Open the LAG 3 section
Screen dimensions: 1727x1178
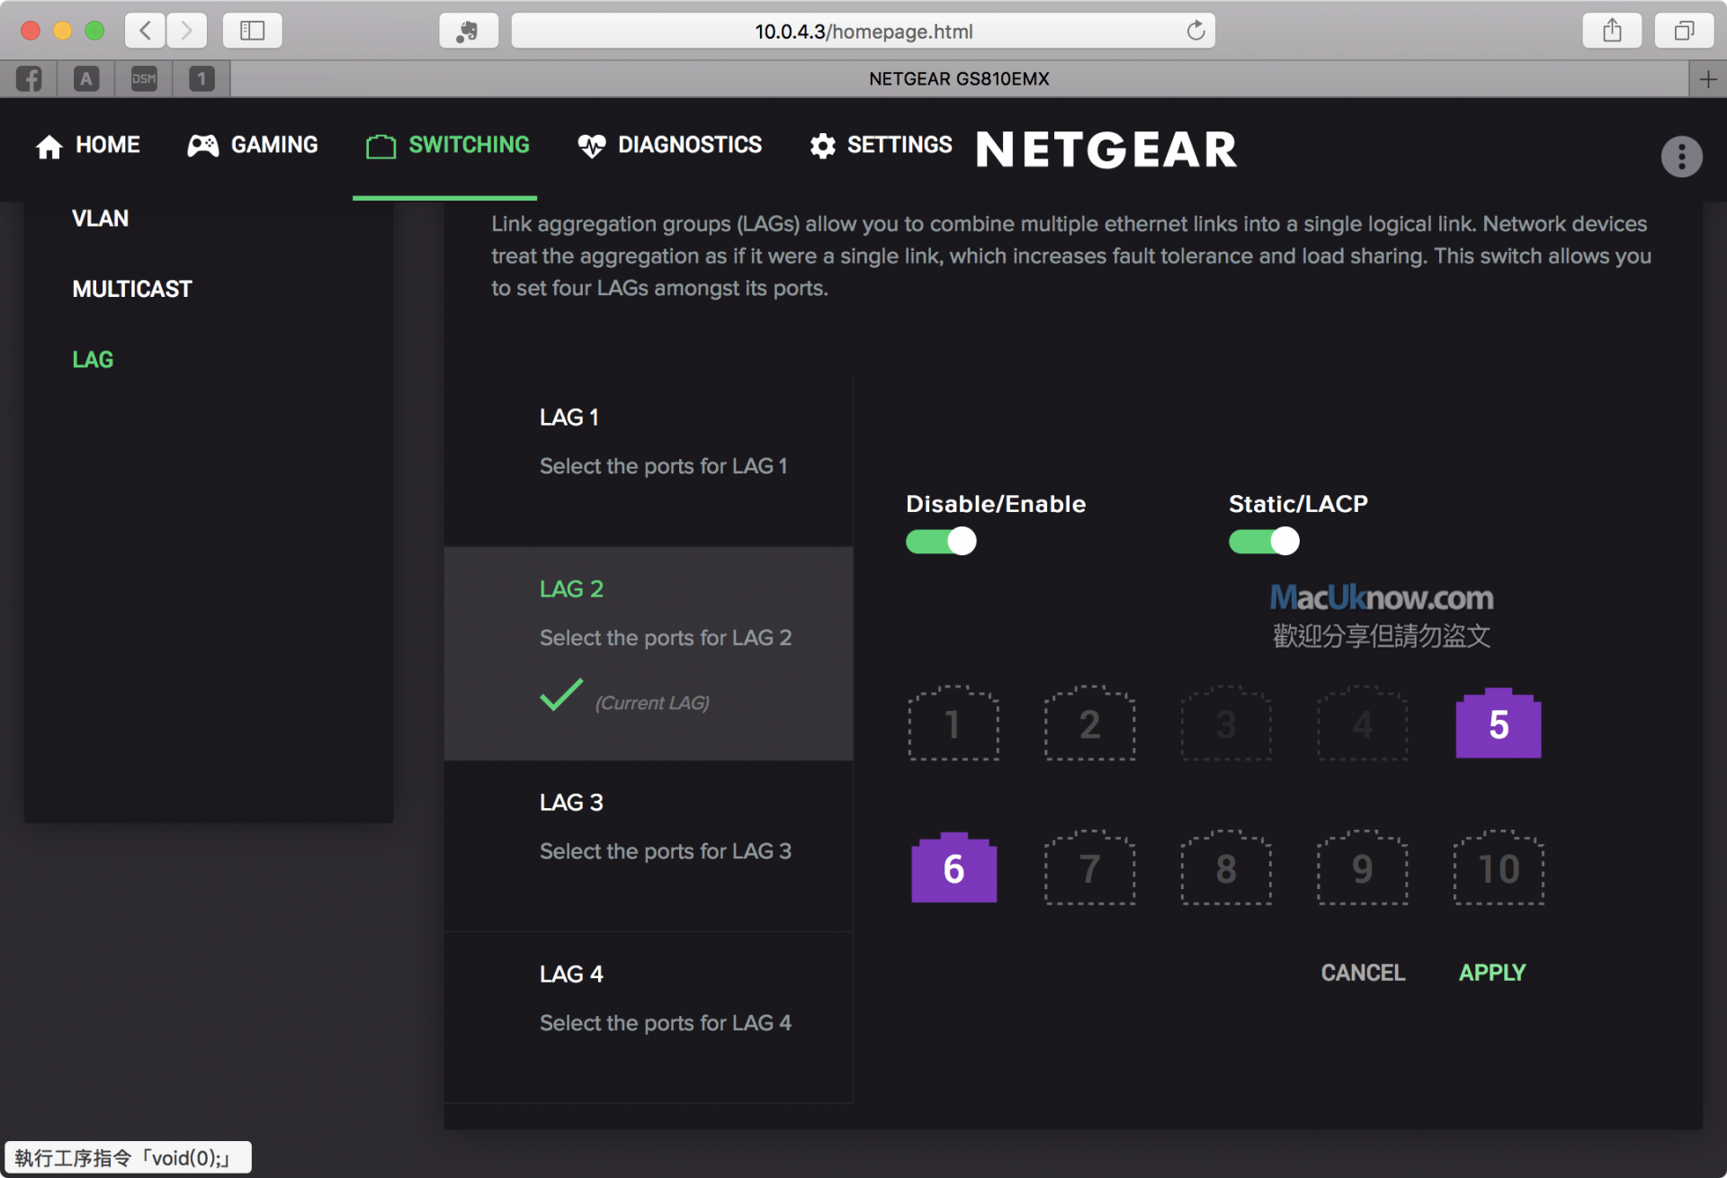click(648, 827)
